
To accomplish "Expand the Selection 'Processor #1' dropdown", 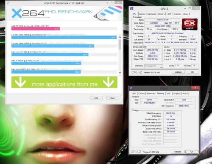I will pyautogui.click(x=154, y=66).
